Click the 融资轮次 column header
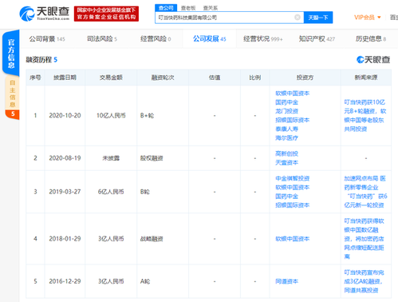This screenshot has height=302, width=398. pos(163,77)
